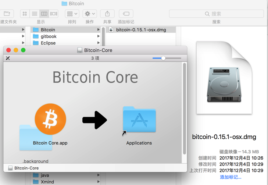Click the dmg file icon in column
This screenshot has width=268, height=185.
111,30
